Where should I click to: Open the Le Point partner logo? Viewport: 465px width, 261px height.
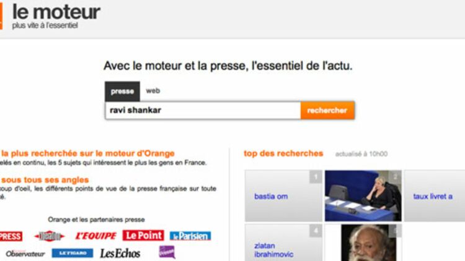(x=143, y=236)
